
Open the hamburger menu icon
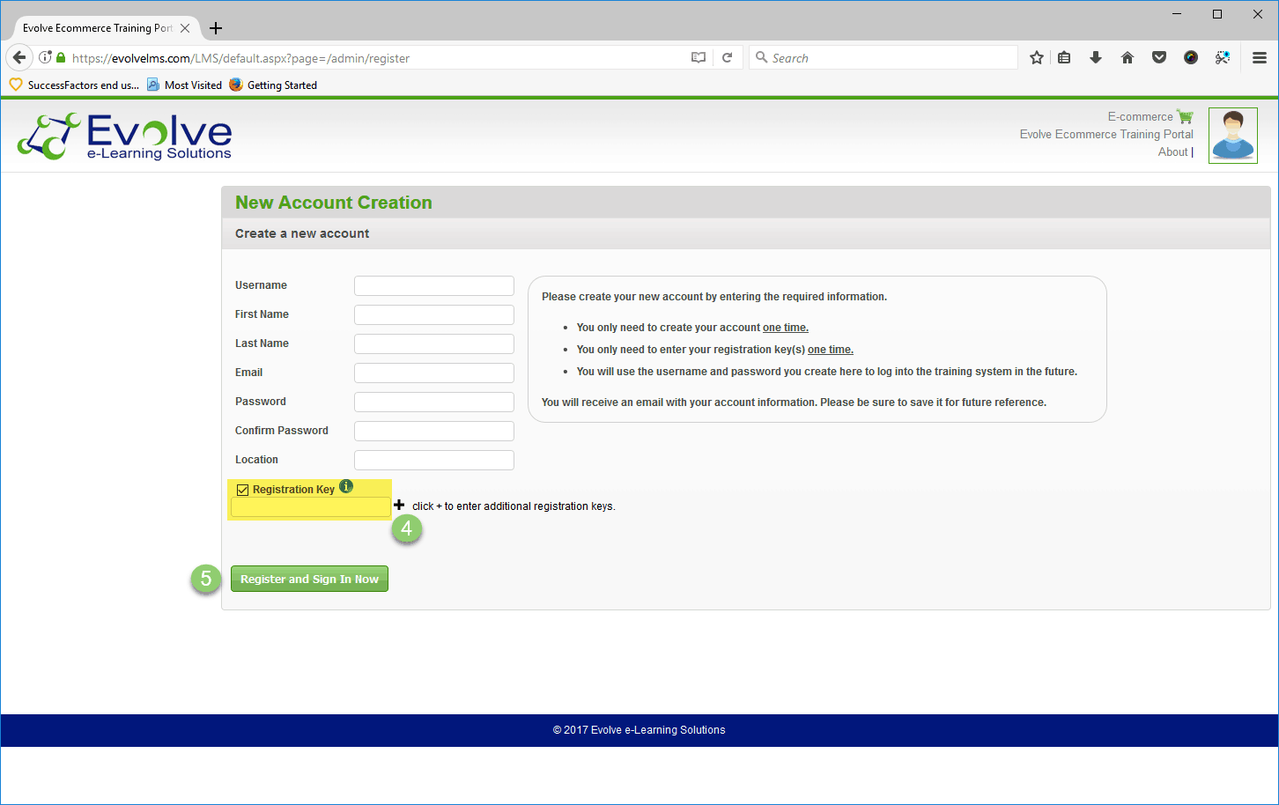[1260, 58]
